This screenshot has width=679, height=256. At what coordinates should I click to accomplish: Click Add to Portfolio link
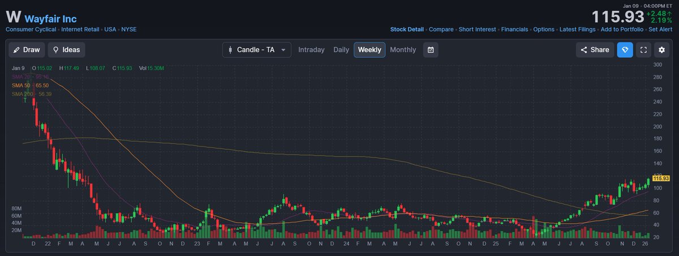pos(622,29)
